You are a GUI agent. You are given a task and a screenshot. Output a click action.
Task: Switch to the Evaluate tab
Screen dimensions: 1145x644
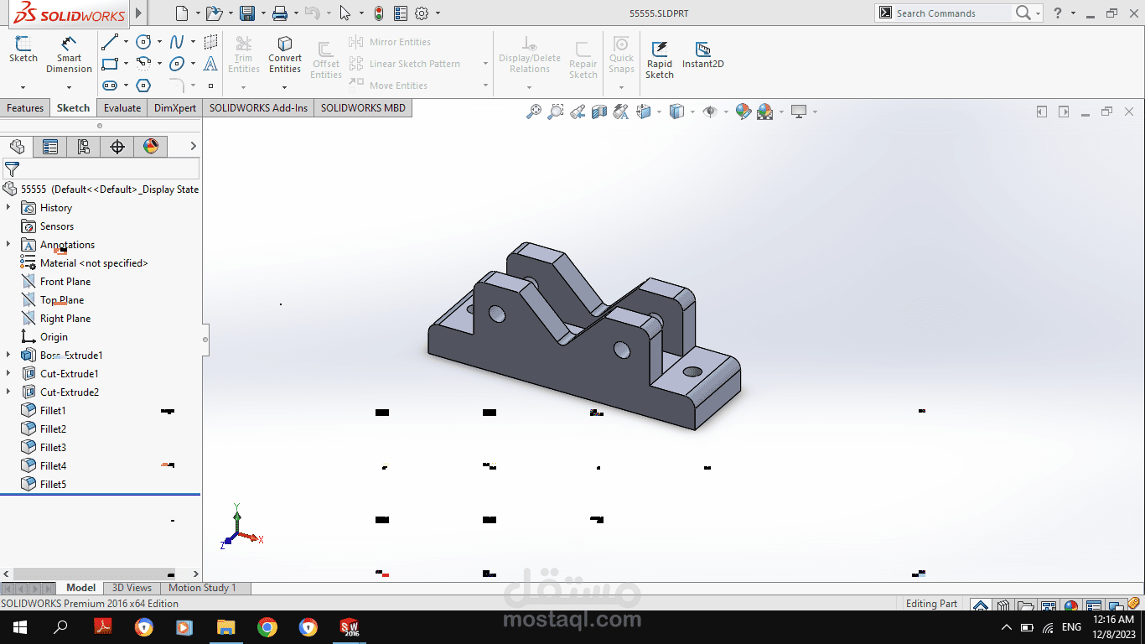[x=122, y=108]
